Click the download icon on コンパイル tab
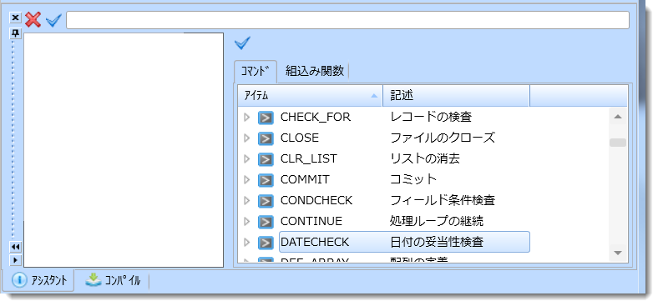The width and height of the screenshot is (658, 306). (x=94, y=279)
